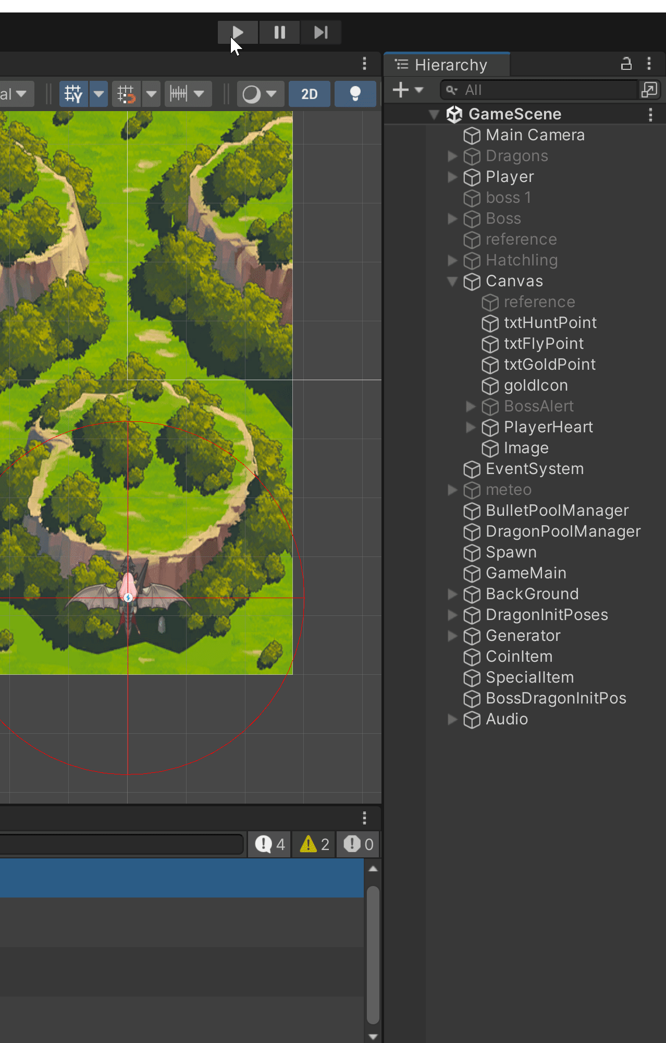Click the search-by-type icon next to search field
The width and height of the screenshot is (666, 1043).
pos(649,90)
